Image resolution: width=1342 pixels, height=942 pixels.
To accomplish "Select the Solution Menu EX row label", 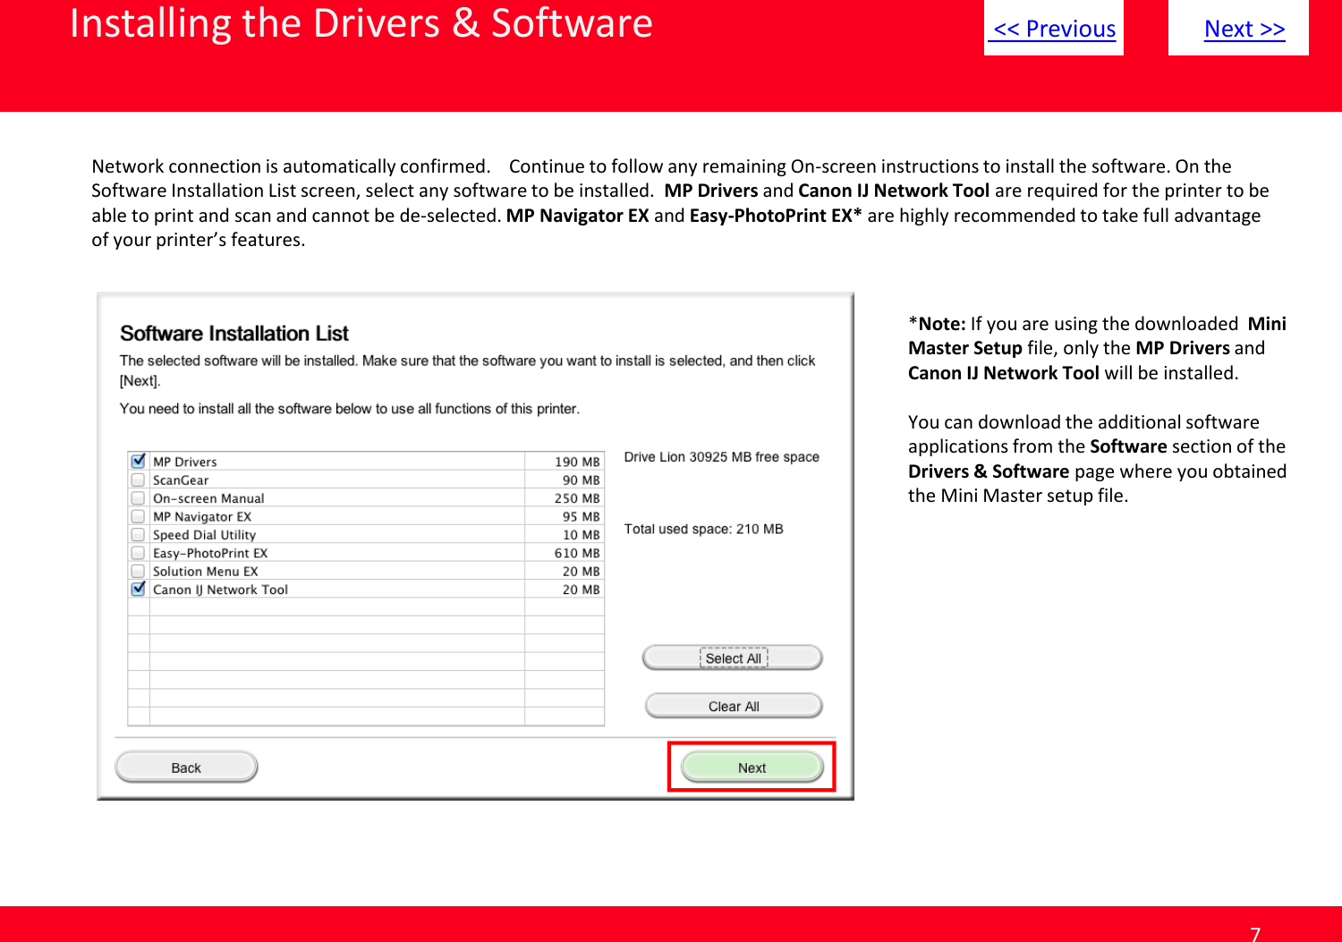I will click(x=205, y=571).
